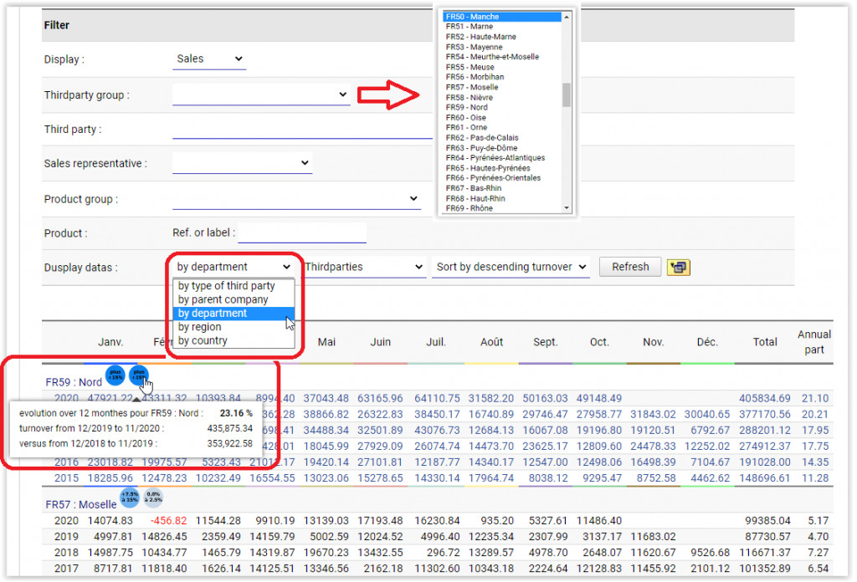Expand the Product group dropdown
The width and height of the screenshot is (857, 582).
pos(296,199)
